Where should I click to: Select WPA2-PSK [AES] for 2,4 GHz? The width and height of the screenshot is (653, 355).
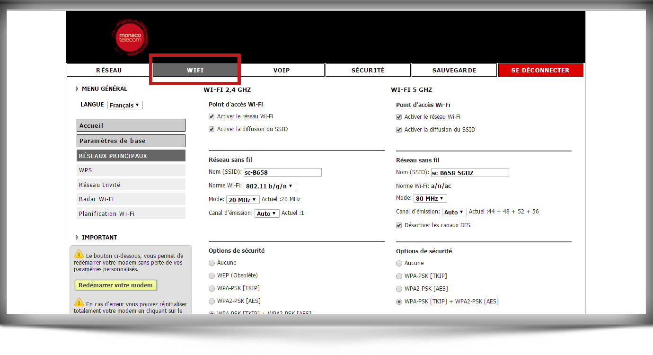coord(212,301)
